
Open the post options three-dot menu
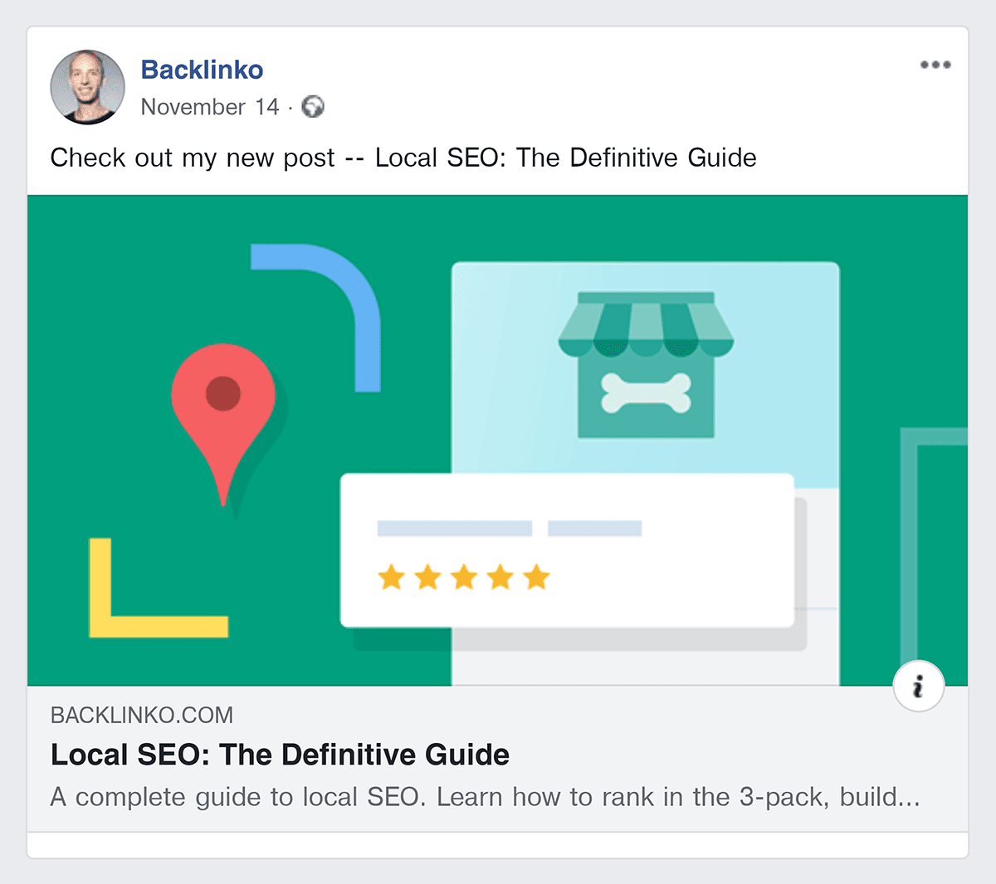(x=935, y=65)
